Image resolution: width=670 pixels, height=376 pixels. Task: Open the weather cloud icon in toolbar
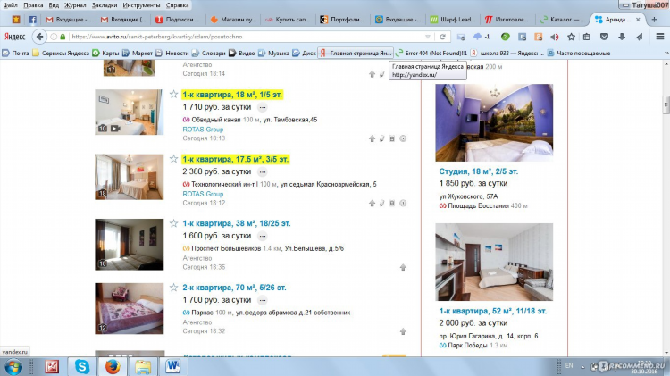pyautogui.click(x=478, y=37)
